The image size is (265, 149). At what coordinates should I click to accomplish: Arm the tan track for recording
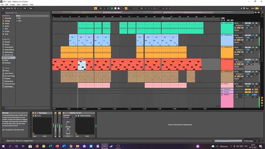[256, 72]
